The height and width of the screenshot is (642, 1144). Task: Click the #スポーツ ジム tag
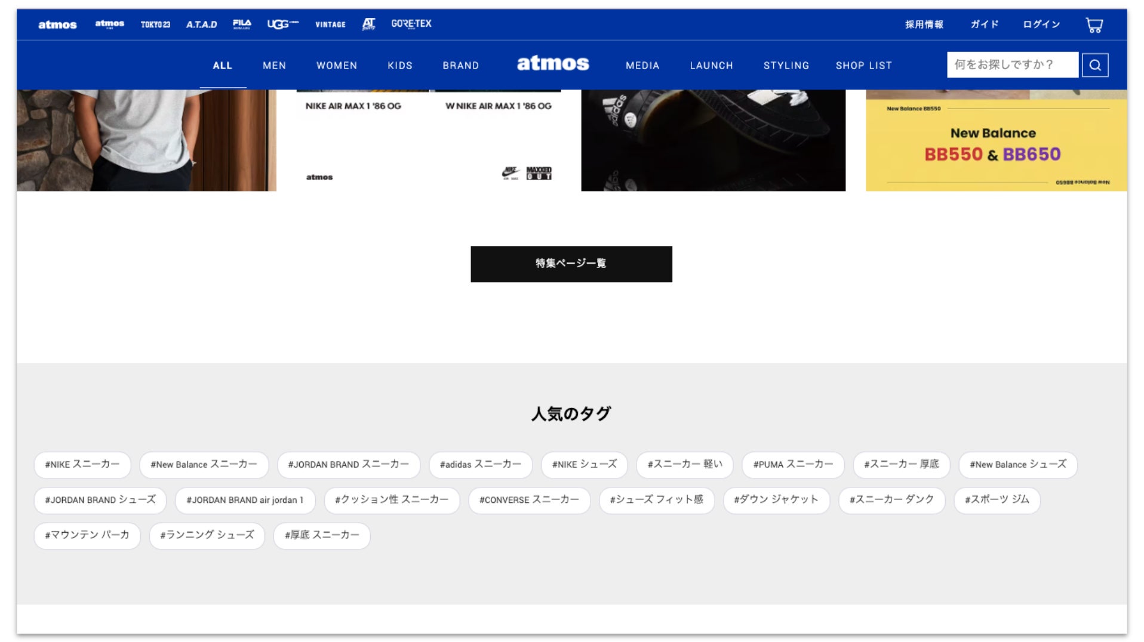click(x=997, y=500)
